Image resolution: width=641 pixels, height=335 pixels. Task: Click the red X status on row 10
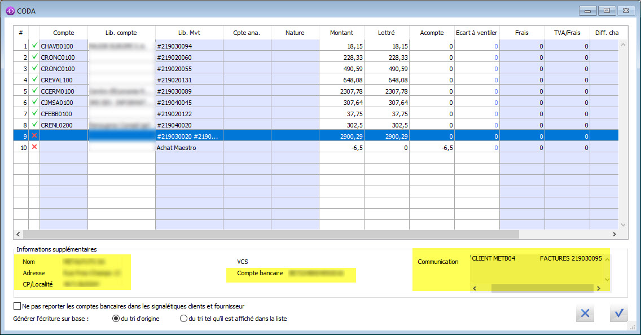34,147
